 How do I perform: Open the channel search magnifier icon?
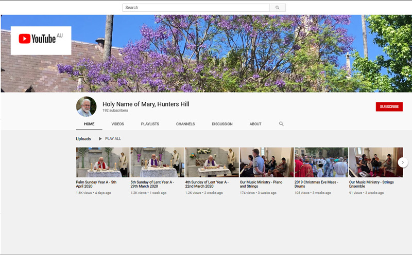(x=281, y=124)
